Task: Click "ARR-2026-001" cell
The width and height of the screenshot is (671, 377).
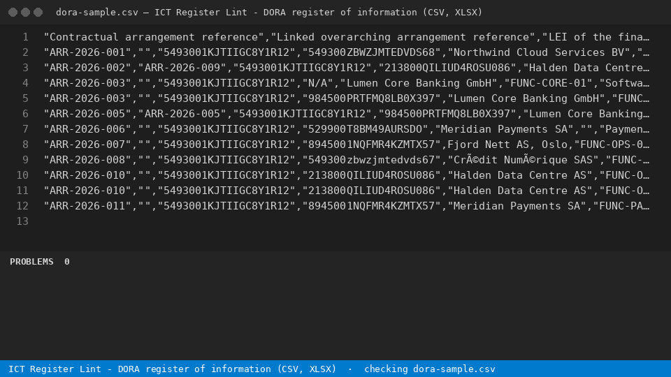Action: click(87, 52)
